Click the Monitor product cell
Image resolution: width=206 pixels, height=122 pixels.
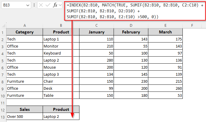pos(61,46)
